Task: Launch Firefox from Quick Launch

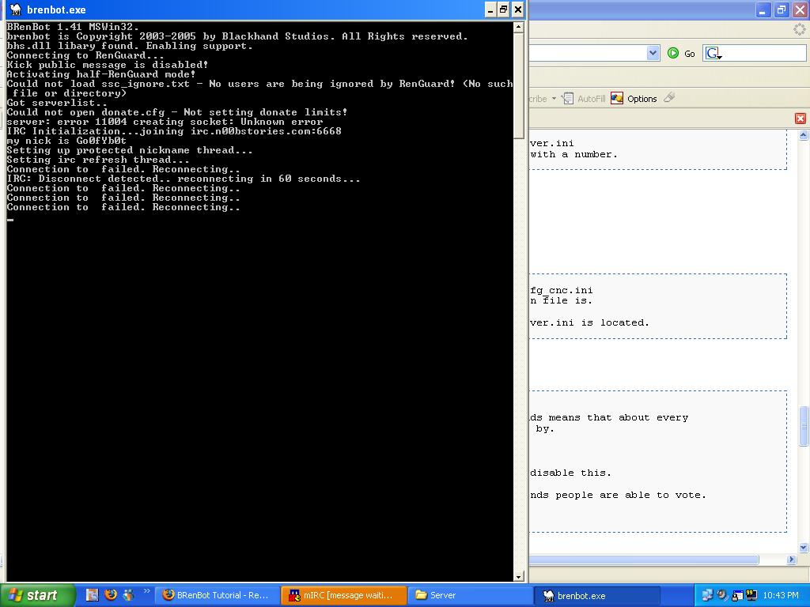Action: [111, 595]
